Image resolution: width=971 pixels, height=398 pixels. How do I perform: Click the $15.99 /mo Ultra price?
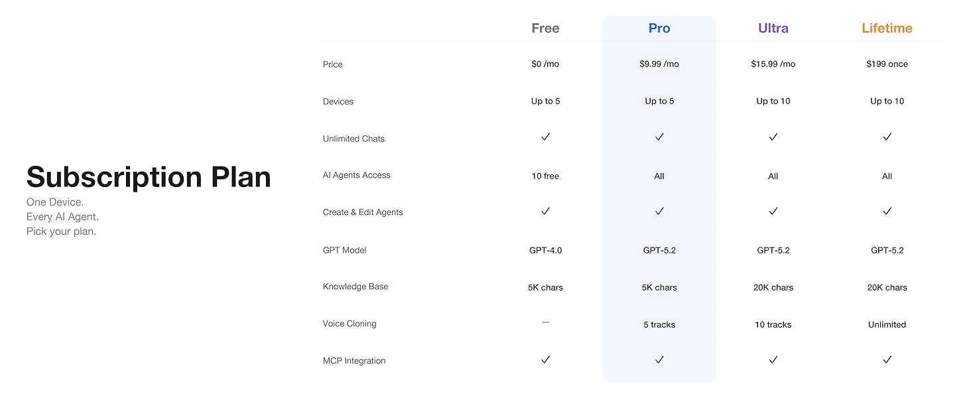tap(773, 64)
